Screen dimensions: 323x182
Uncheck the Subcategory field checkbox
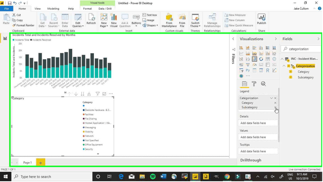[x=291, y=77]
